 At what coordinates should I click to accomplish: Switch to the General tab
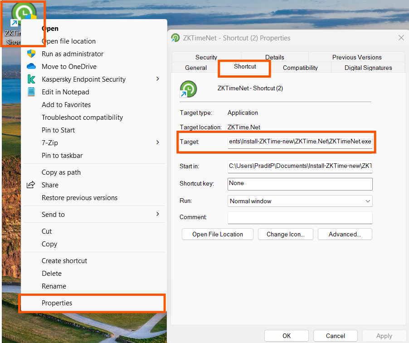(195, 68)
